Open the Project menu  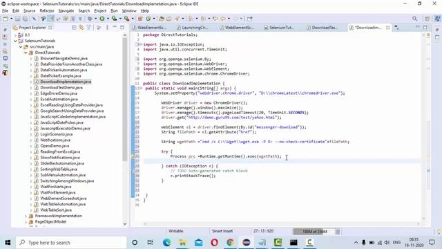tap(100, 11)
